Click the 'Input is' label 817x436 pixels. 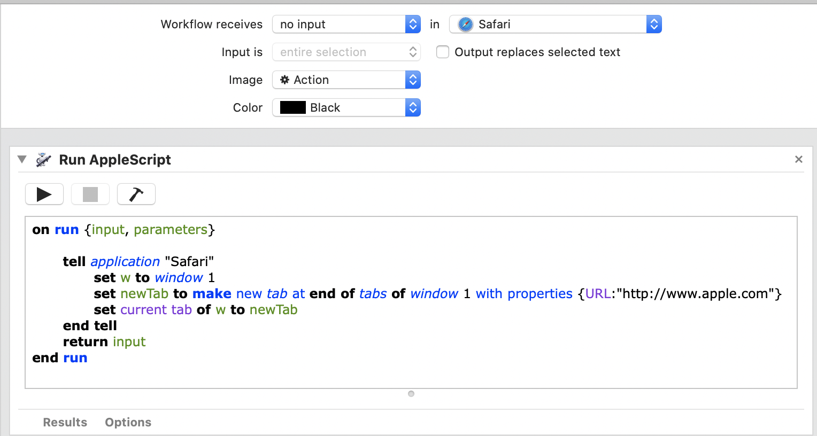242,52
